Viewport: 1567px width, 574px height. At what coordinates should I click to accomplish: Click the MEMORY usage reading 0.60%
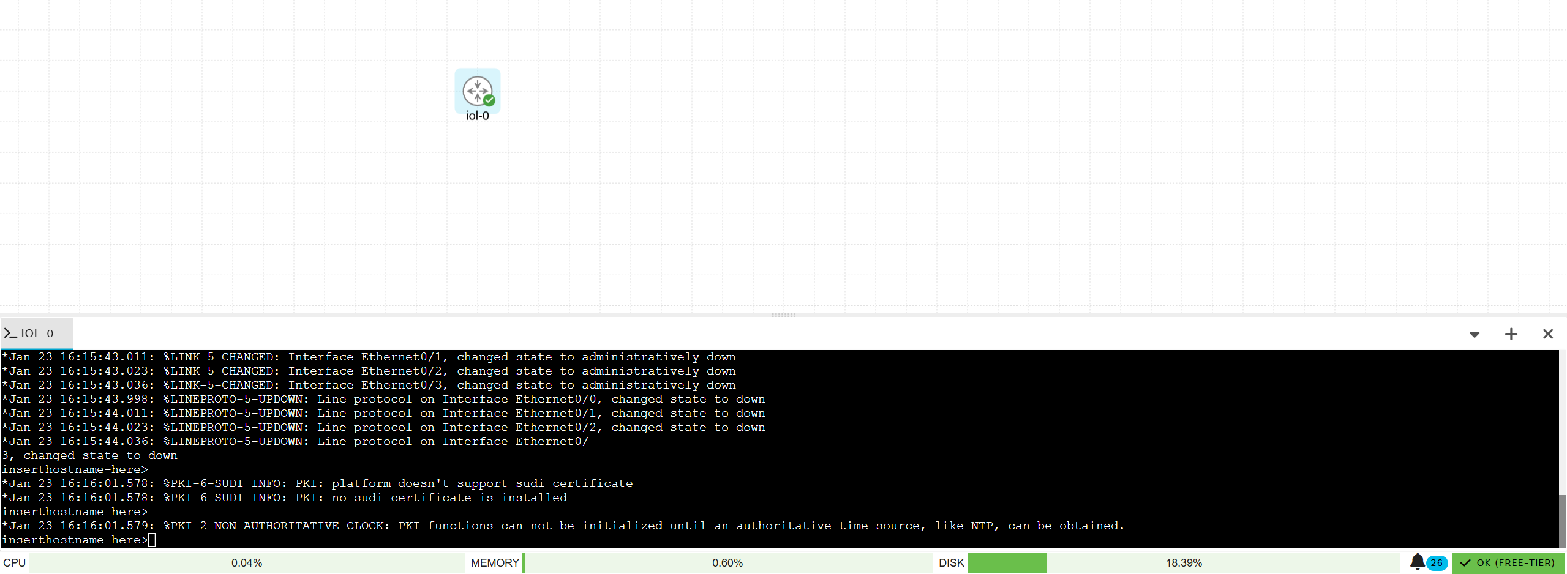tap(727, 562)
